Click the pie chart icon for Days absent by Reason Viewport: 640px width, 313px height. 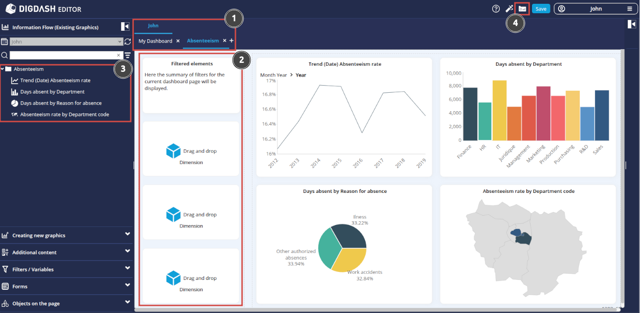(14, 103)
